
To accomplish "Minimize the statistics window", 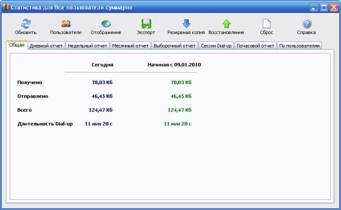I will click(x=313, y=7).
